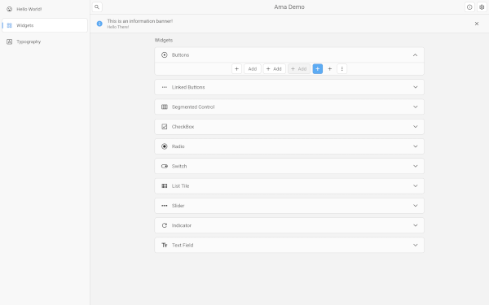Dismiss the information banner with X

click(477, 24)
